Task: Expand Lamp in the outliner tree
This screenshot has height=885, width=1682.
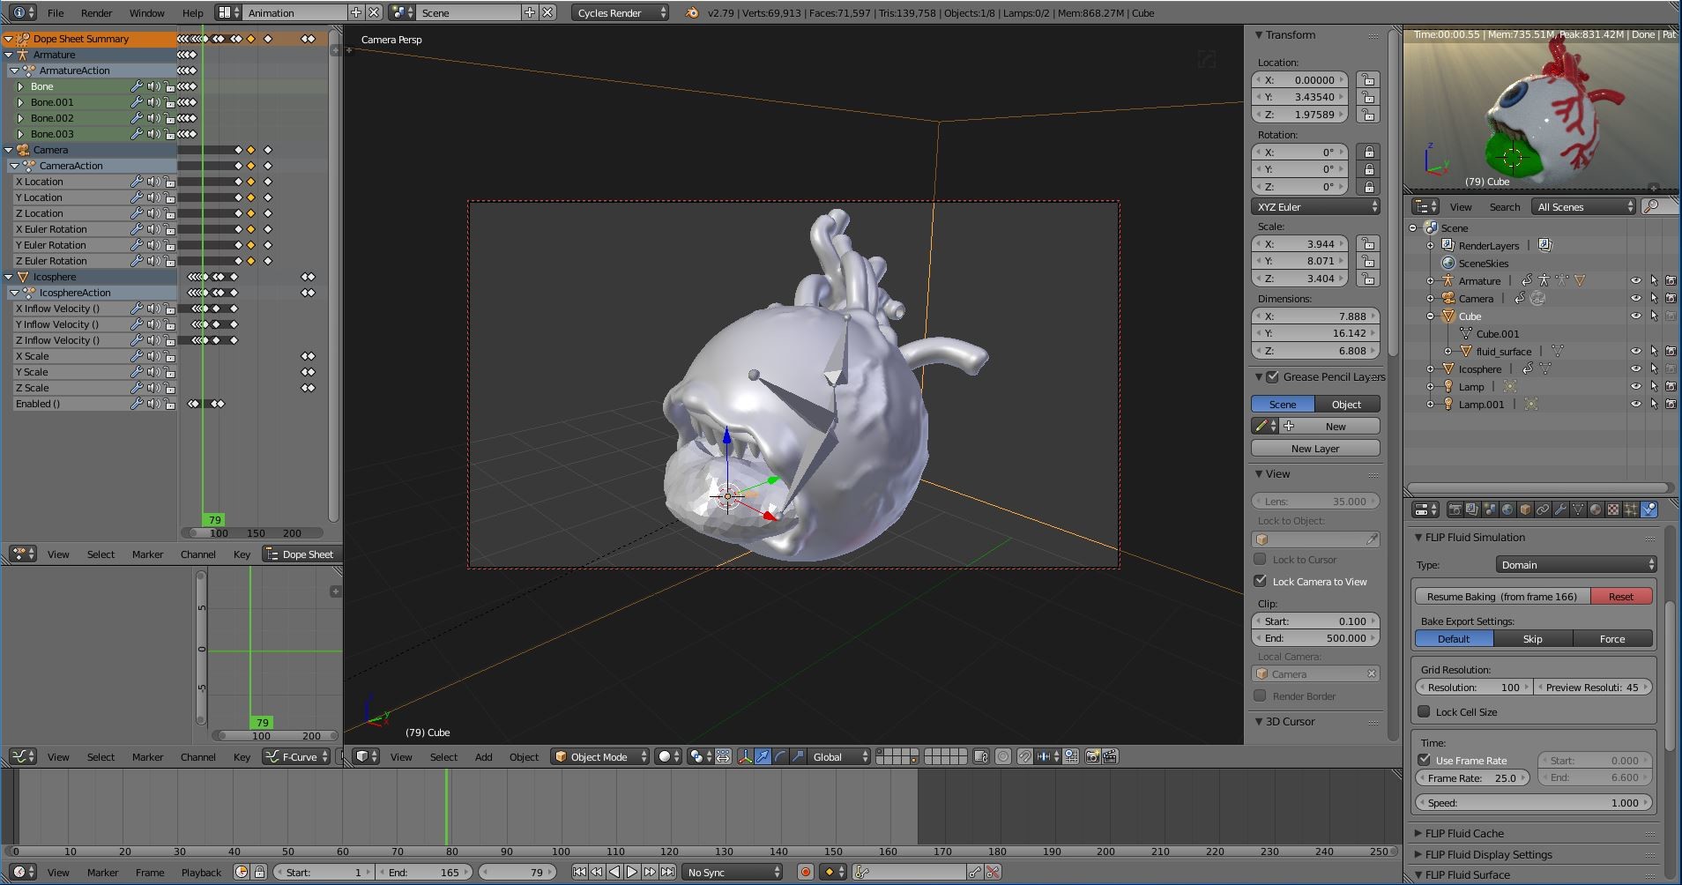Action: click(1430, 386)
